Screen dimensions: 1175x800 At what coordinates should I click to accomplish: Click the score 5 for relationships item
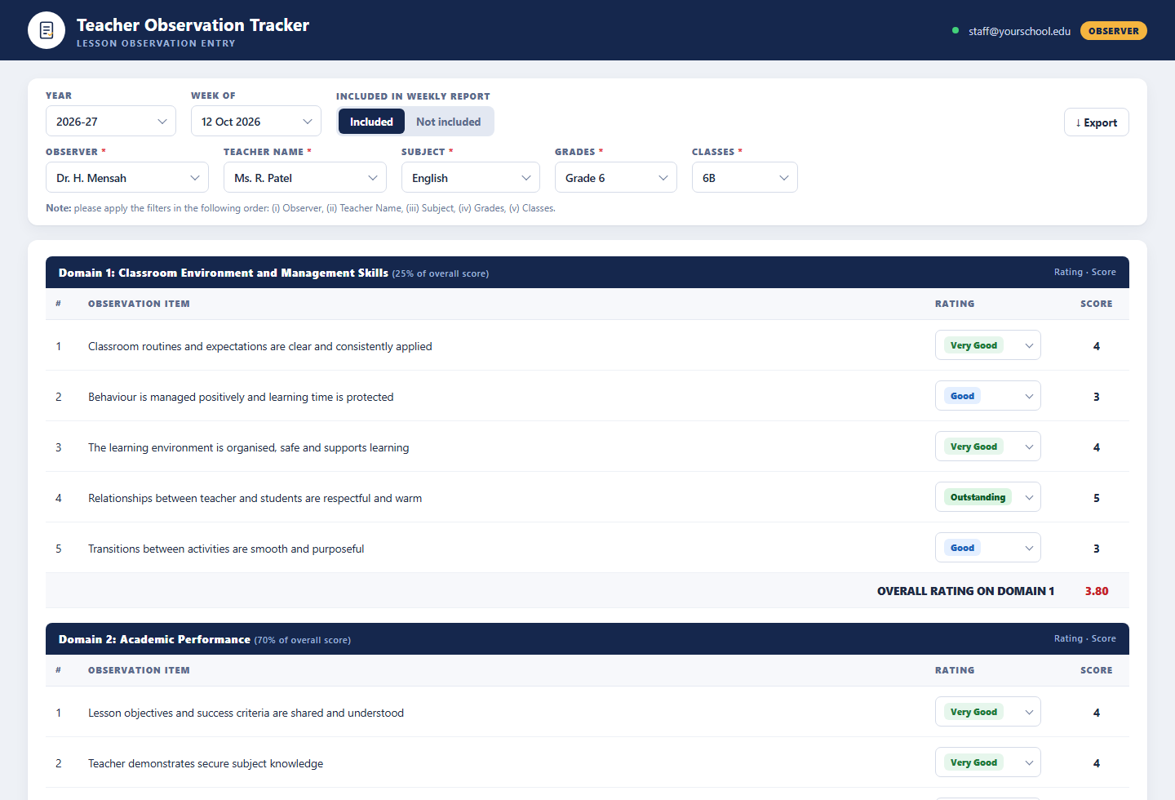(1097, 498)
